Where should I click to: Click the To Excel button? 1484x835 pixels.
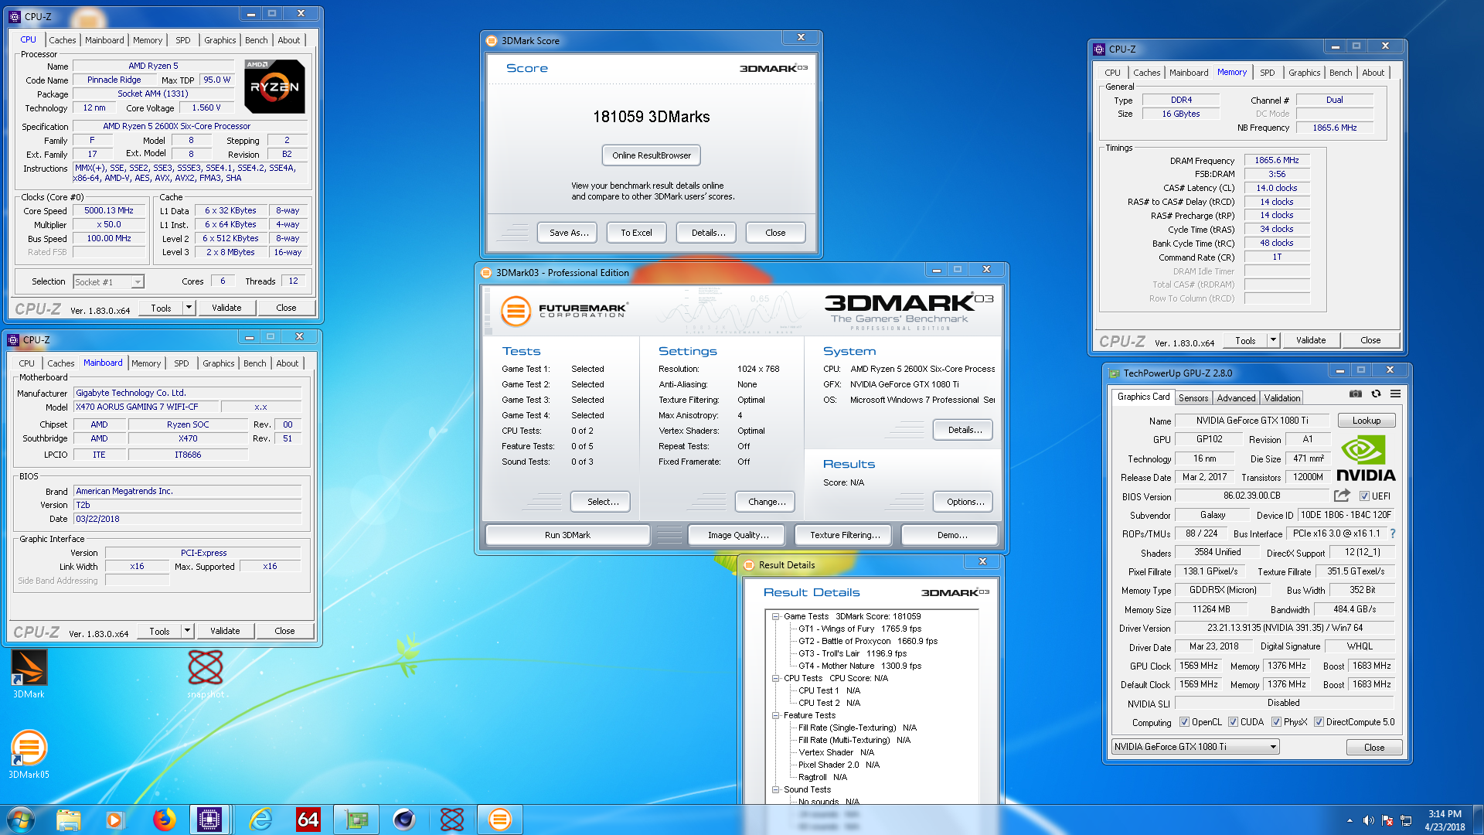(636, 233)
